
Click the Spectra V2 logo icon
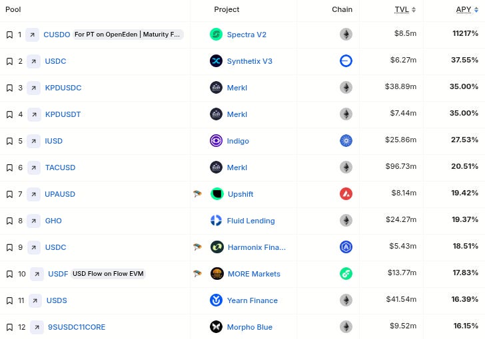coord(217,35)
